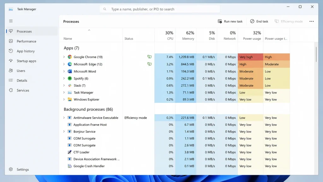Open the Services page
The width and height of the screenshot is (323, 182).
[32, 90]
